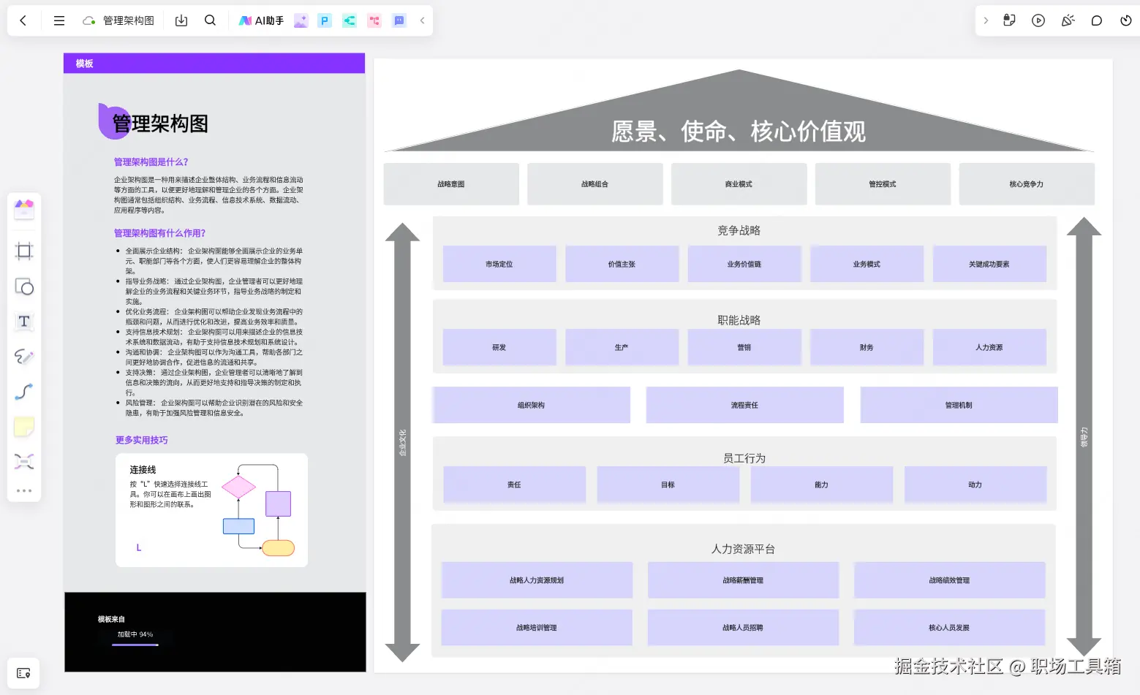Start presentation with the play icon
The height and width of the screenshot is (695, 1140).
tap(1038, 20)
